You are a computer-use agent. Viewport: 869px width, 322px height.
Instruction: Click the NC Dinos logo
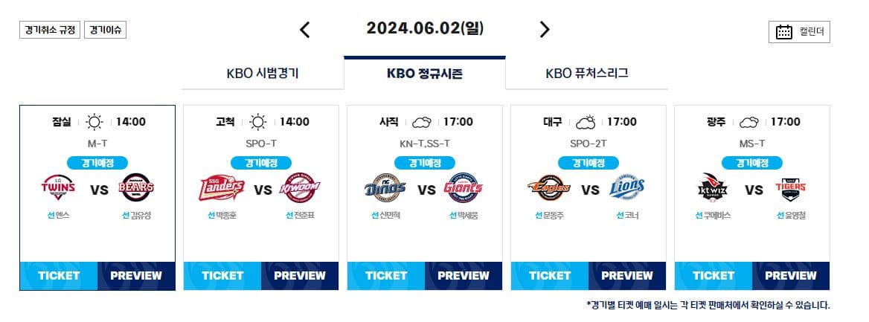pos(385,188)
